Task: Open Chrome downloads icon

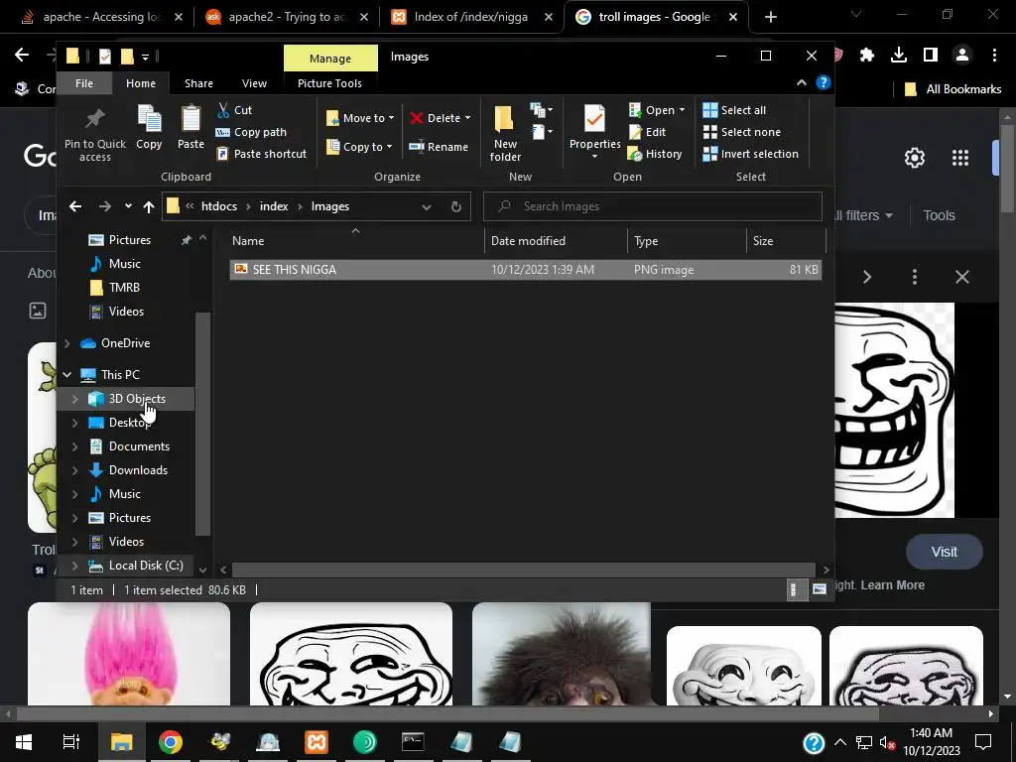Action: 899,56
